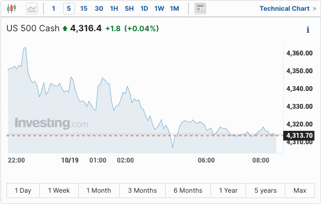Click the Technical Chart double-arrow icon

(x=315, y=9)
